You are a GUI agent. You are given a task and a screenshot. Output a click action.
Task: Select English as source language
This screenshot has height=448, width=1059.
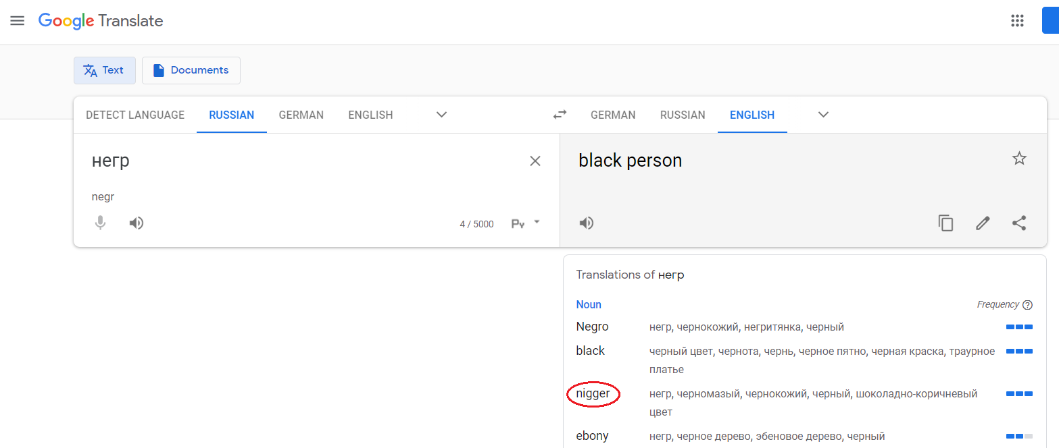[370, 115]
